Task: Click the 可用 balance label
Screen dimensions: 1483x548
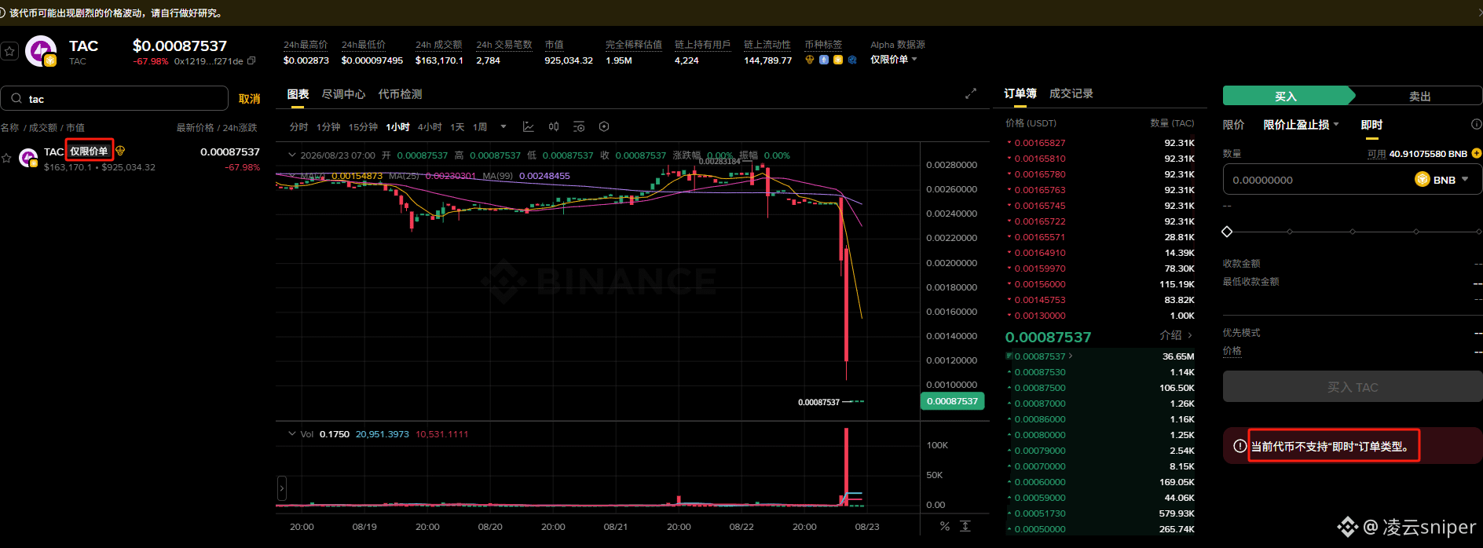Action: point(1376,154)
